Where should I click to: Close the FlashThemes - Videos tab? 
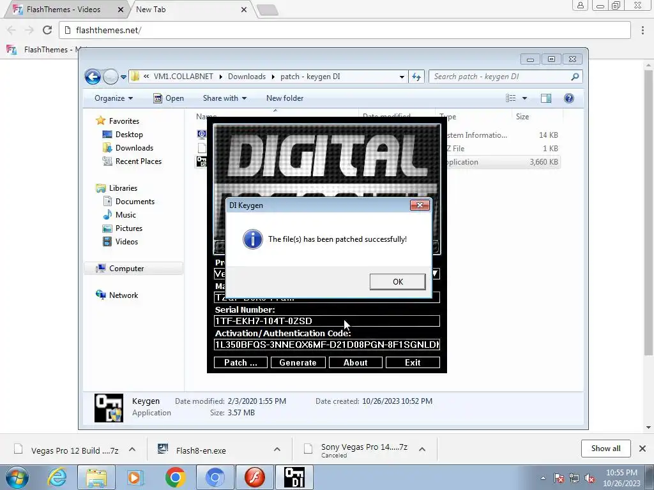[x=121, y=10]
